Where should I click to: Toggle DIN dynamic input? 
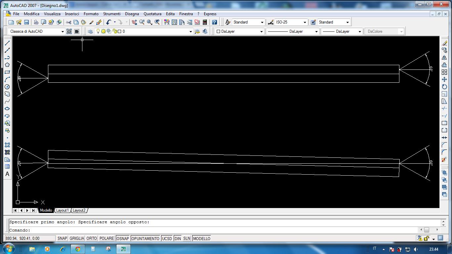pos(178,238)
